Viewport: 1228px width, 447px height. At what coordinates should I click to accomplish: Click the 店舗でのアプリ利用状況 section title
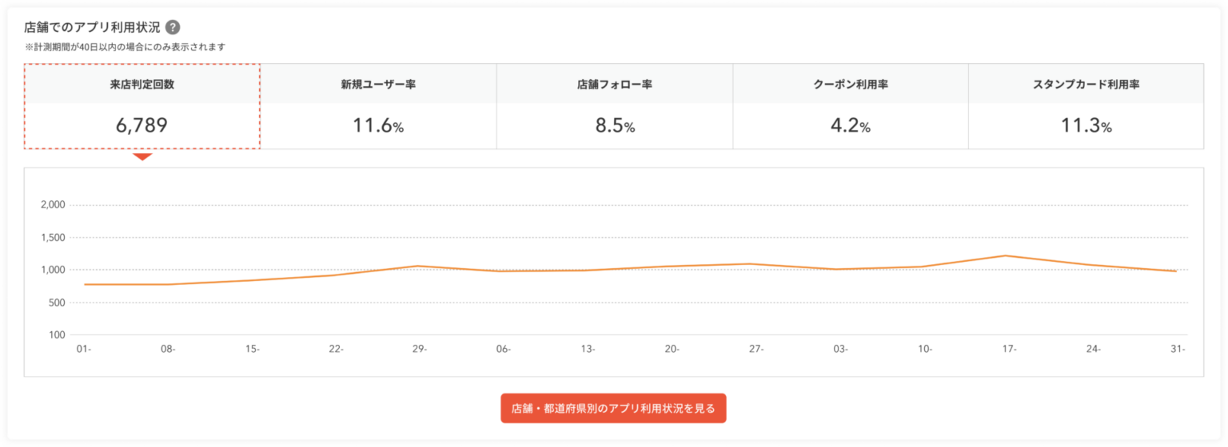click(x=92, y=27)
